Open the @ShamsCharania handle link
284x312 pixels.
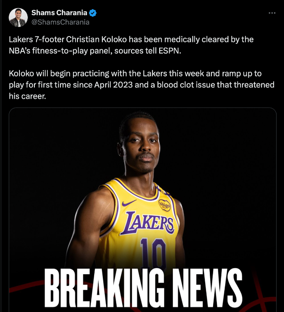60,22
